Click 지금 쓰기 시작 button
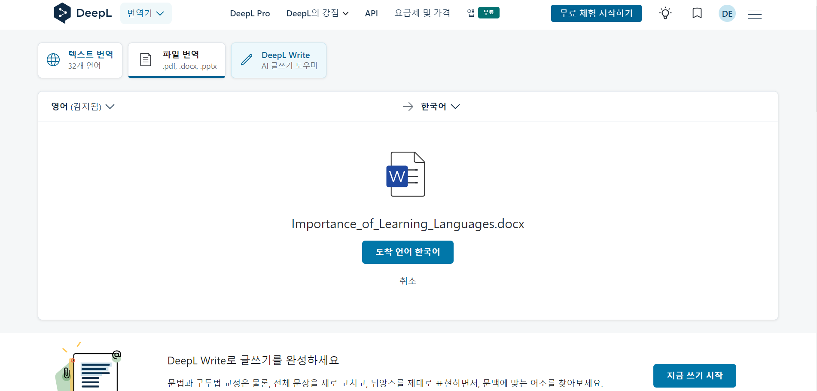Screen dimensions: 817x391 [695, 376]
